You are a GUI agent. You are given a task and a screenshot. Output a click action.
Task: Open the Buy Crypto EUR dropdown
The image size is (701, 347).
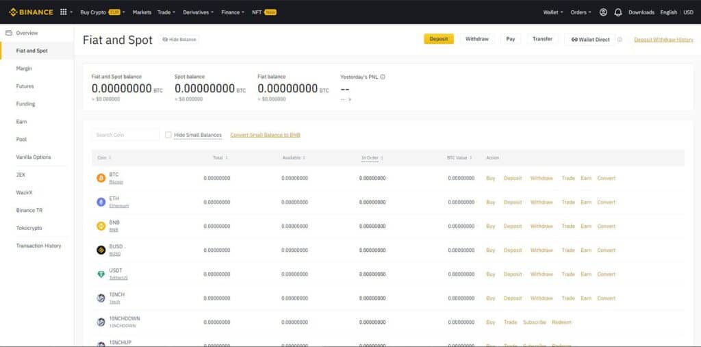pos(103,12)
